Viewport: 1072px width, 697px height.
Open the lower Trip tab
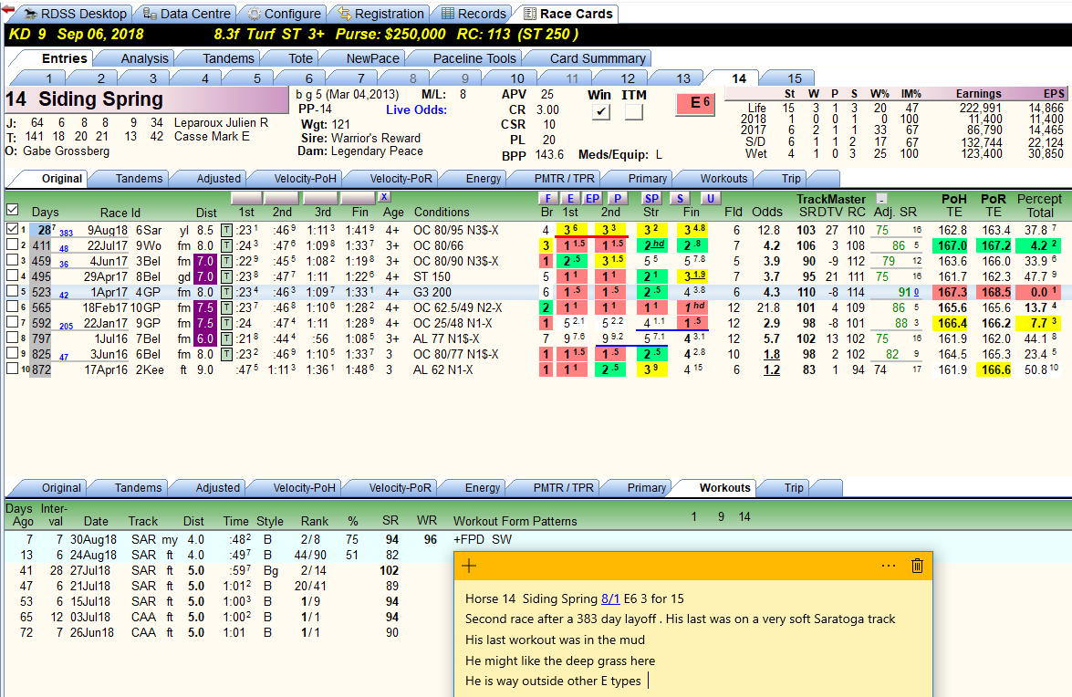[x=793, y=488]
